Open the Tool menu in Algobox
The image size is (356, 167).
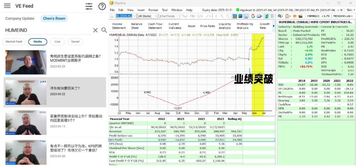click(164, 10)
